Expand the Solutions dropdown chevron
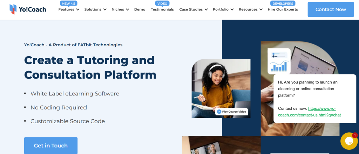The width and height of the screenshot is (359, 154). (105, 9)
